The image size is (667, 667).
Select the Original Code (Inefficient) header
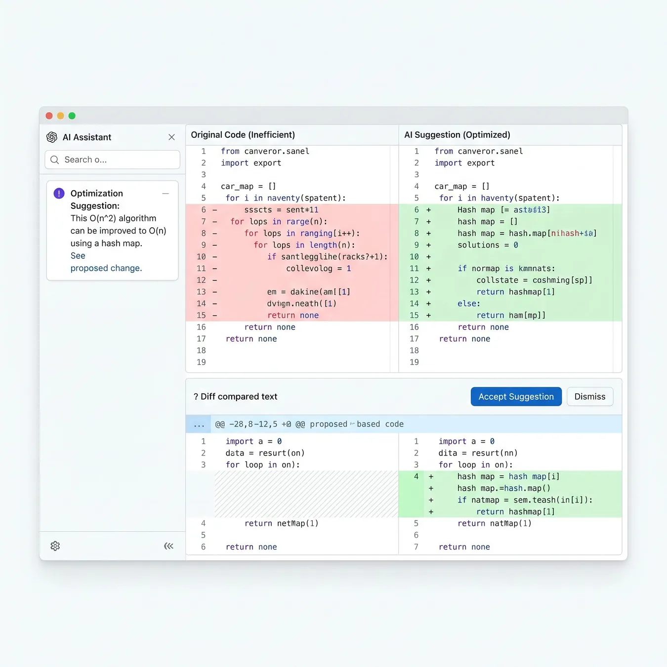pos(243,135)
